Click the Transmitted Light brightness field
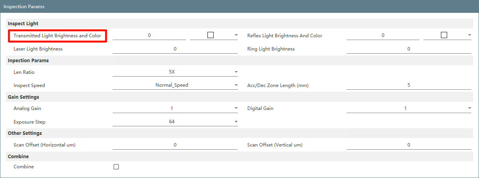The height and width of the screenshot is (178, 479). (149, 35)
